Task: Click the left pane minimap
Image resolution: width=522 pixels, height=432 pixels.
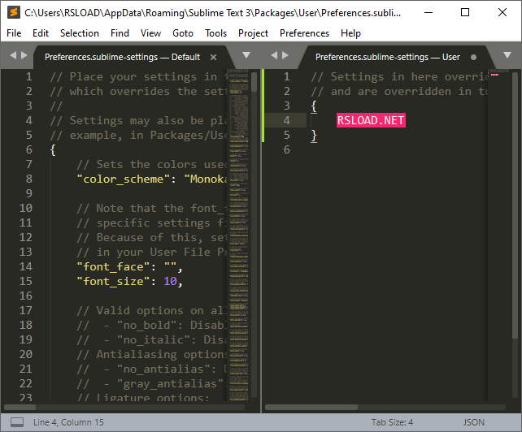Action: [x=239, y=235]
